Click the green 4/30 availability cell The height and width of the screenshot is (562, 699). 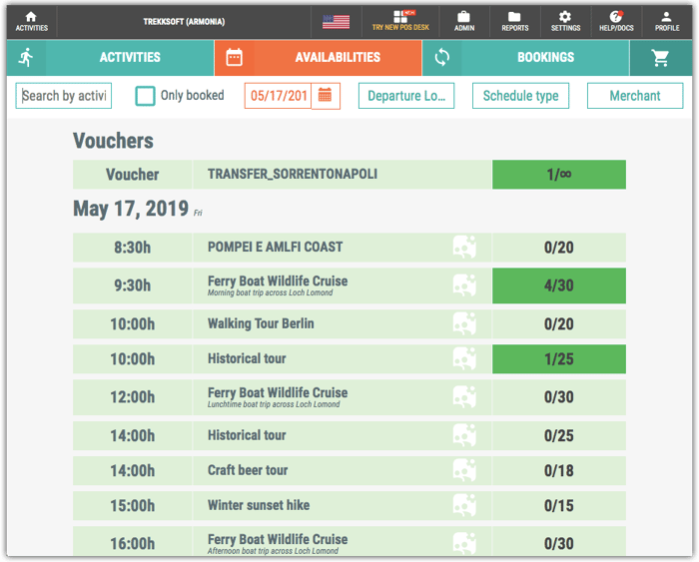(x=558, y=285)
